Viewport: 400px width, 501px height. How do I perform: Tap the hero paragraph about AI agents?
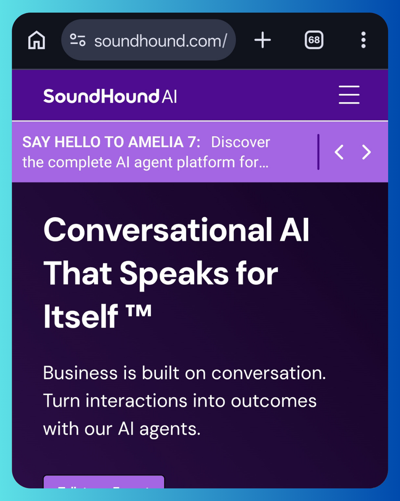coord(184,400)
